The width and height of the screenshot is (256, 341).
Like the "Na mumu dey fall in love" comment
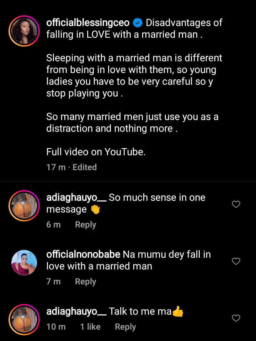click(236, 261)
